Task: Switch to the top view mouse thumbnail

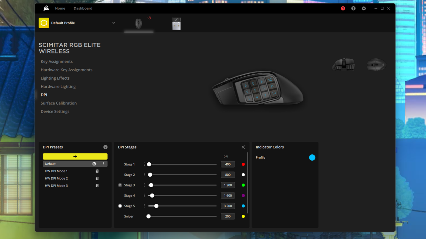Action: point(376,64)
